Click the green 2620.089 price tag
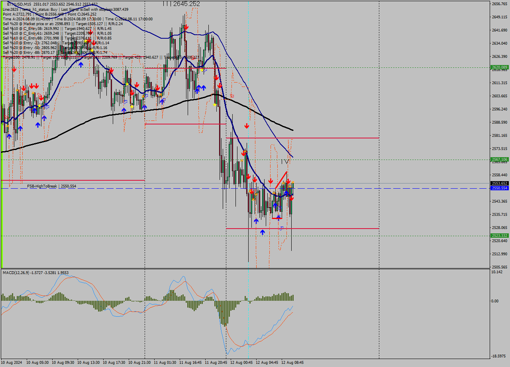The image size is (510, 367). (x=500, y=67)
